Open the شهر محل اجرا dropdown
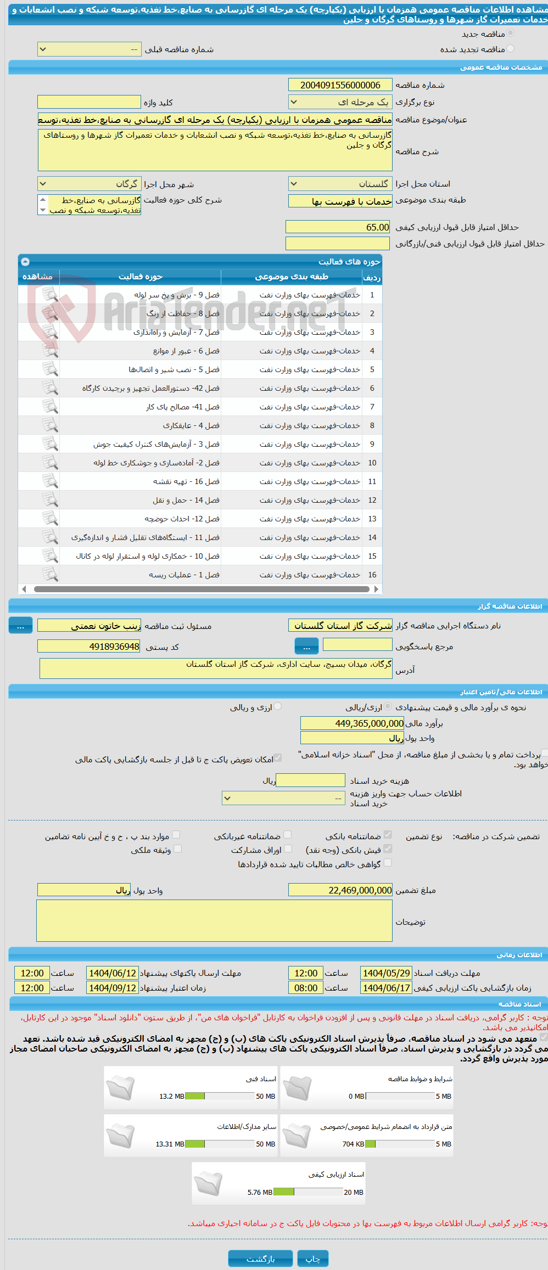 [x=90, y=184]
